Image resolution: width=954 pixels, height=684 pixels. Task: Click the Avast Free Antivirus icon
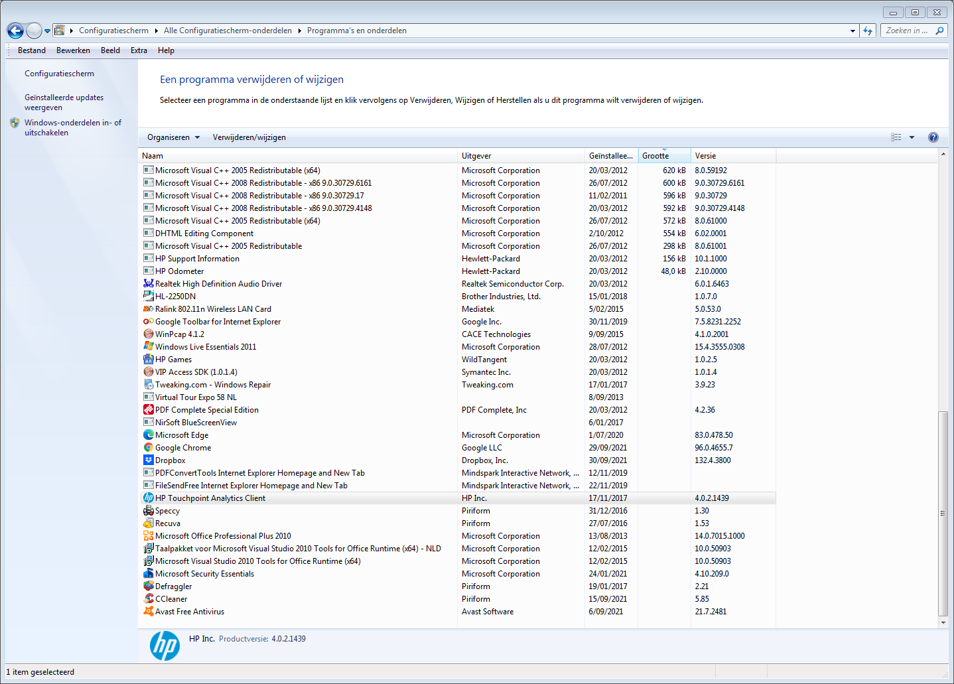click(x=149, y=612)
